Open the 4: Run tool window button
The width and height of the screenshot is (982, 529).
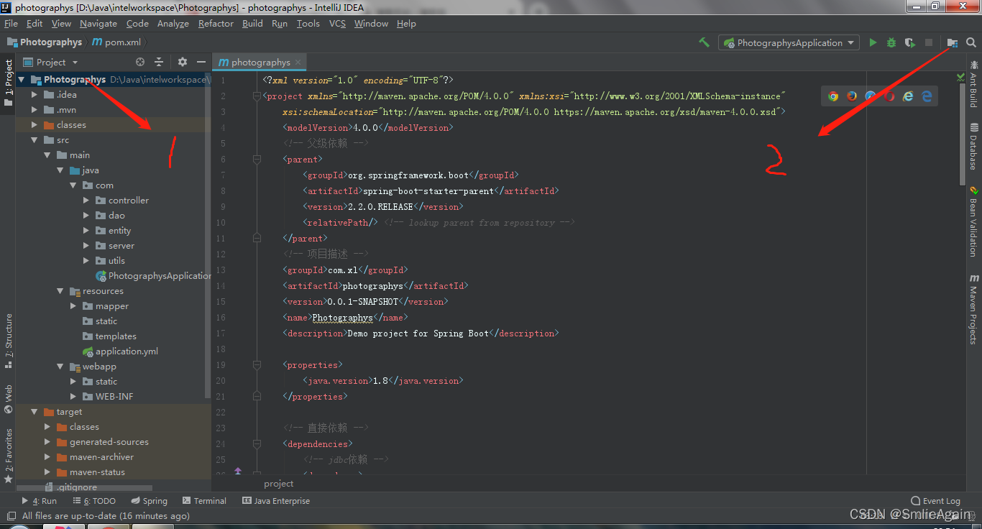pos(40,501)
